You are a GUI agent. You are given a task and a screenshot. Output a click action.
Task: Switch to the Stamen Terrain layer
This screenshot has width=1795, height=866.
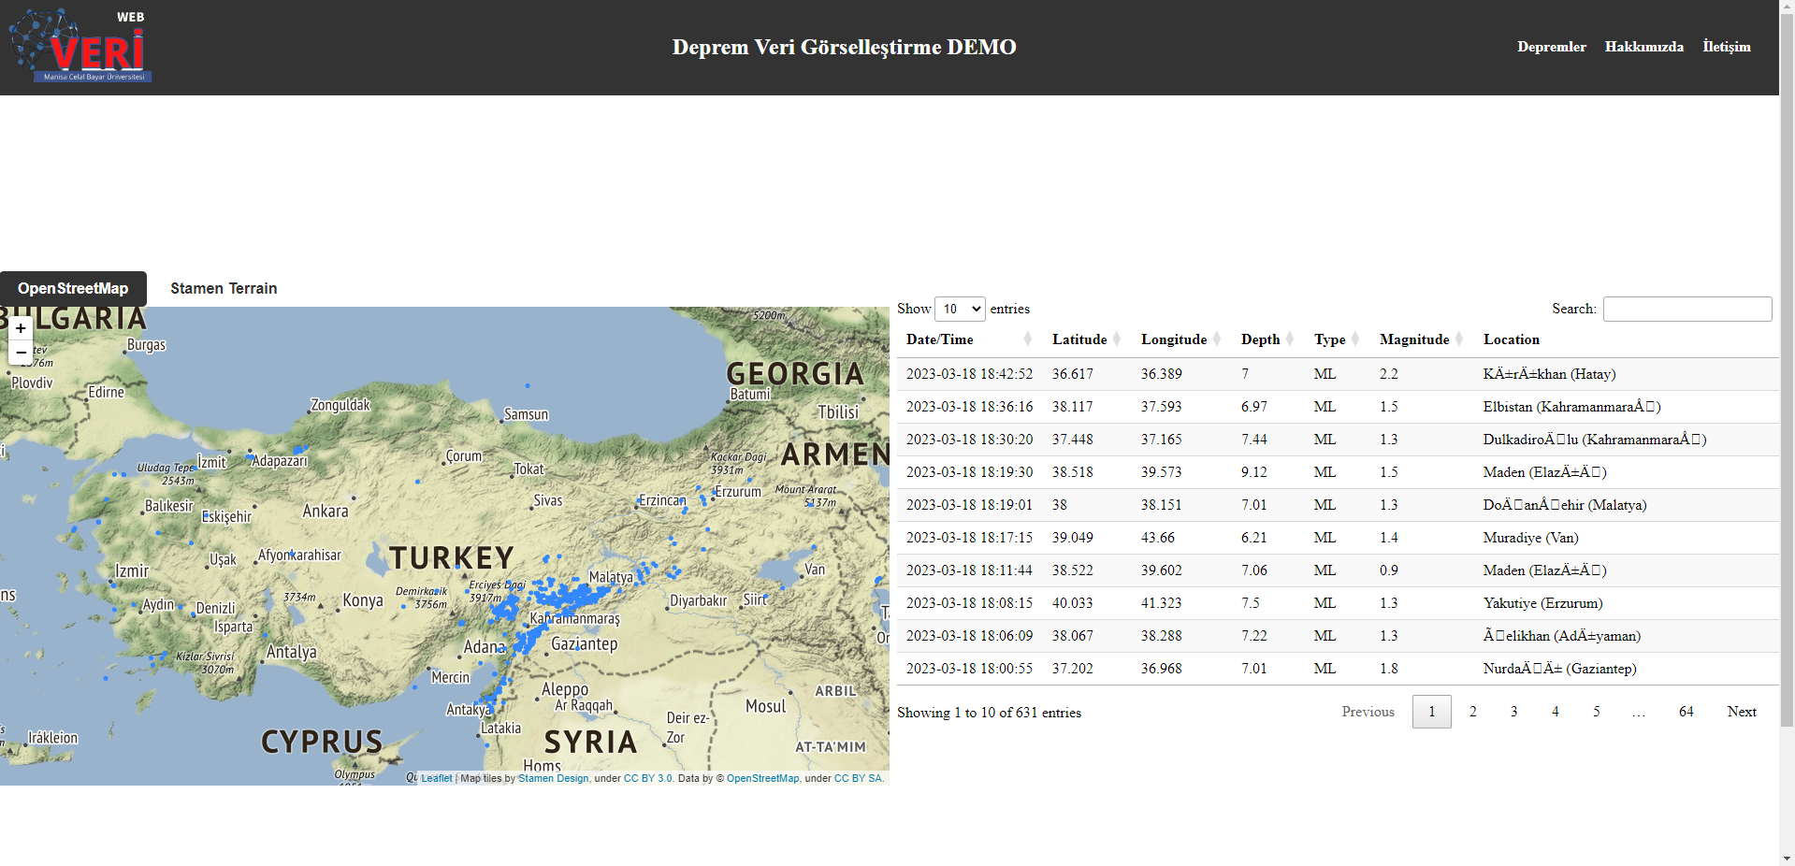(223, 288)
